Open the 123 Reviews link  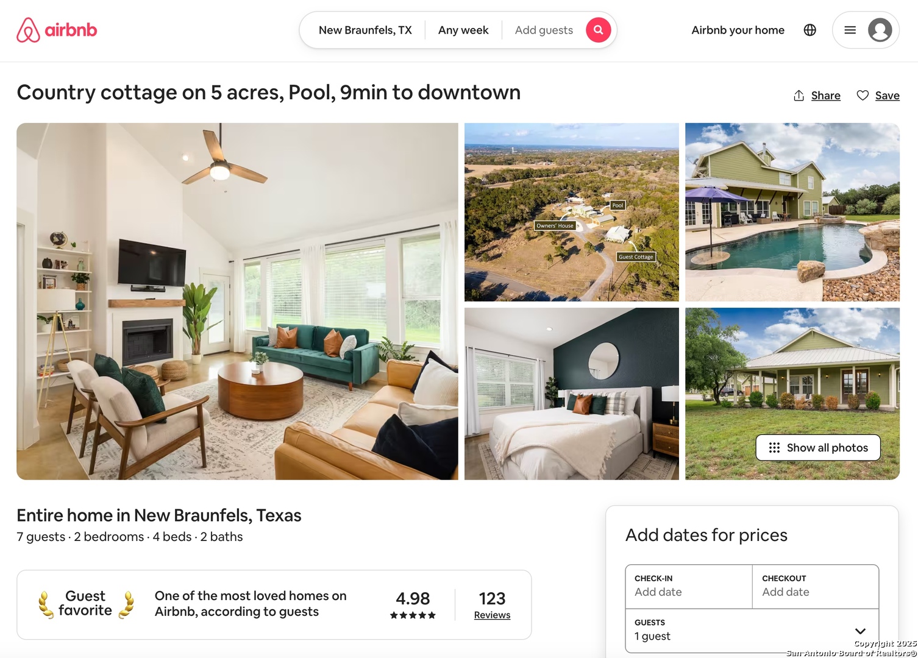492,605
